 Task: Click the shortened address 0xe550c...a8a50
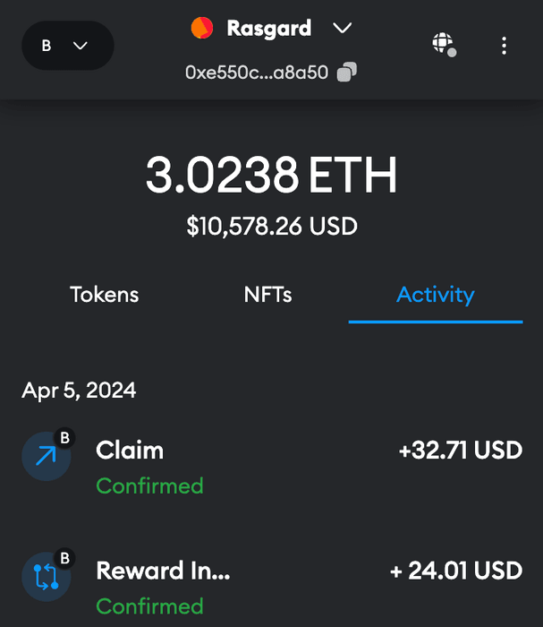click(258, 73)
